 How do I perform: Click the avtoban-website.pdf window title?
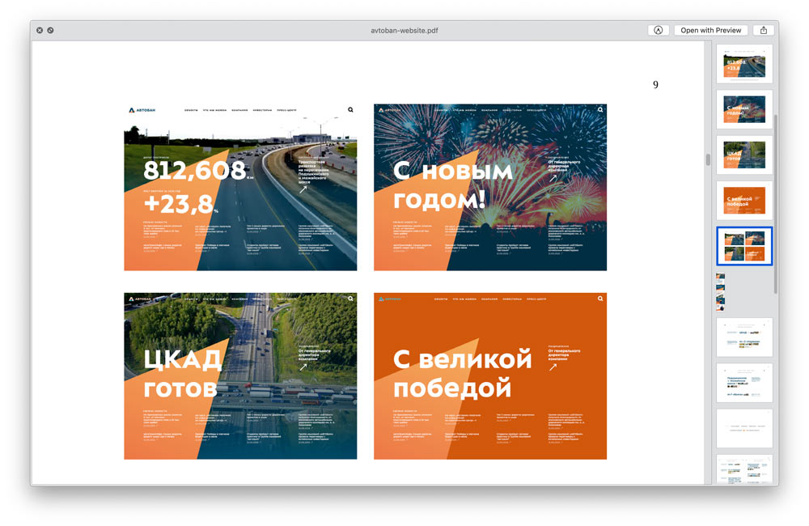click(x=404, y=30)
